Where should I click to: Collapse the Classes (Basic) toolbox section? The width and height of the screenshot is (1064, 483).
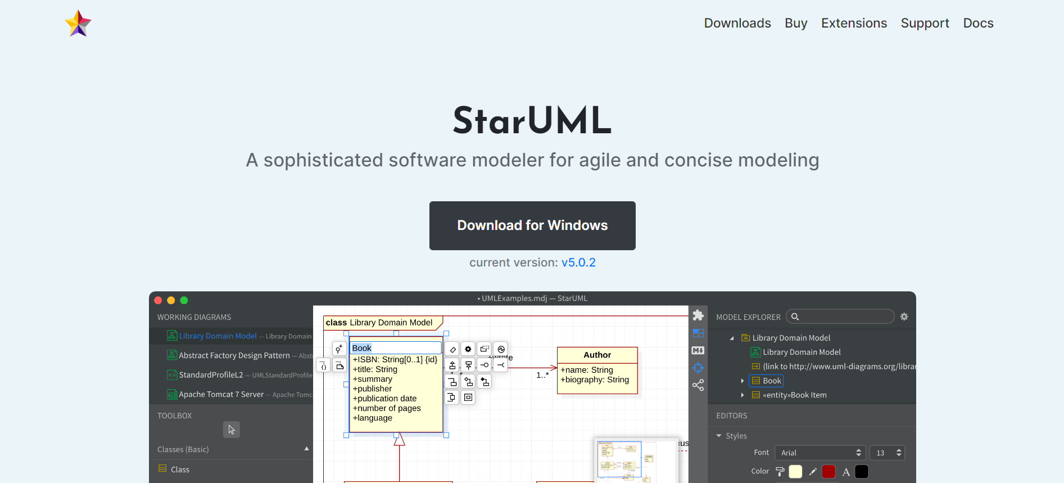[306, 449]
